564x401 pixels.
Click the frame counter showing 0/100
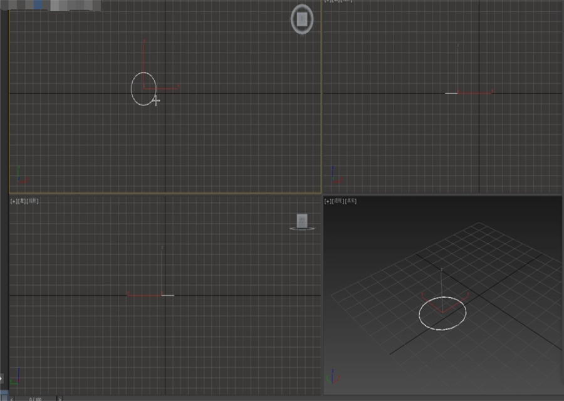(36, 398)
